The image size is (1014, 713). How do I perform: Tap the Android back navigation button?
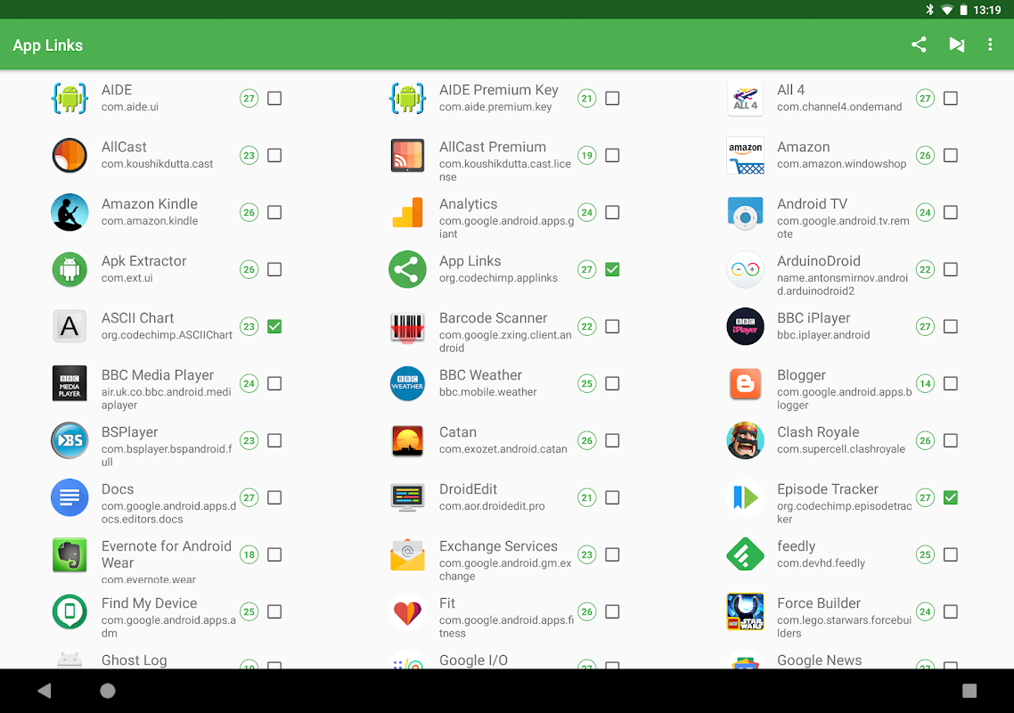coord(44,691)
